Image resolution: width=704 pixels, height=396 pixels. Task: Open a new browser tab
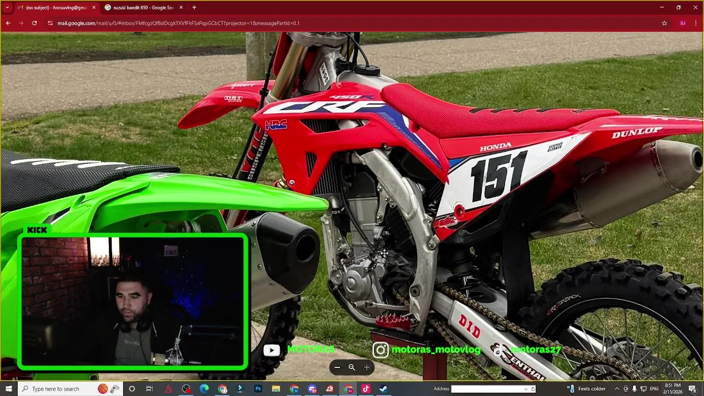194,8
